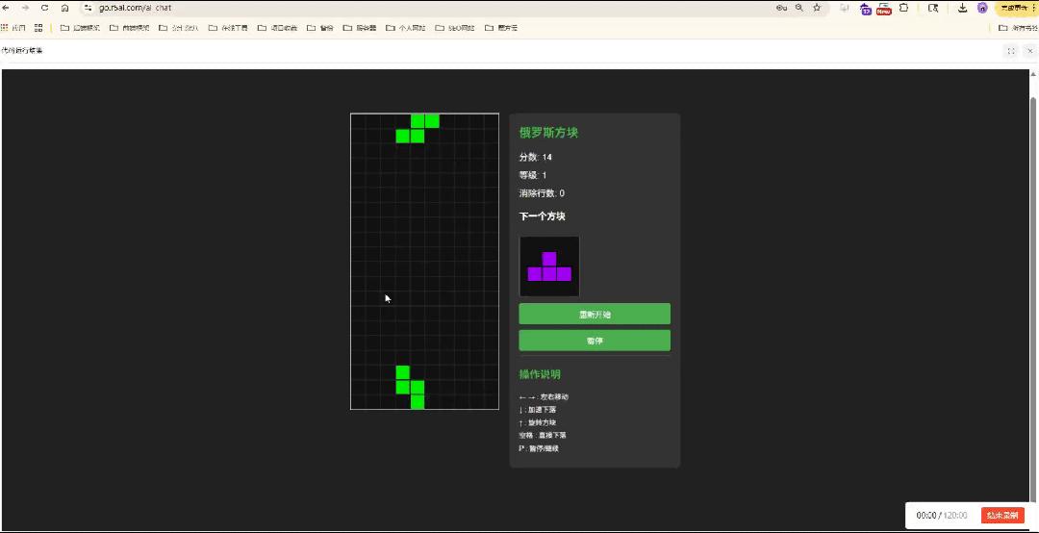The height and width of the screenshot is (533, 1039).
Task: Click the browser forward arrow
Action: point(25,8)
